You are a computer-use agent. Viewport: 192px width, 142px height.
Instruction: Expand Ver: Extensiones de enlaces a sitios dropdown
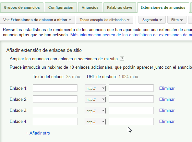[37, 20]
